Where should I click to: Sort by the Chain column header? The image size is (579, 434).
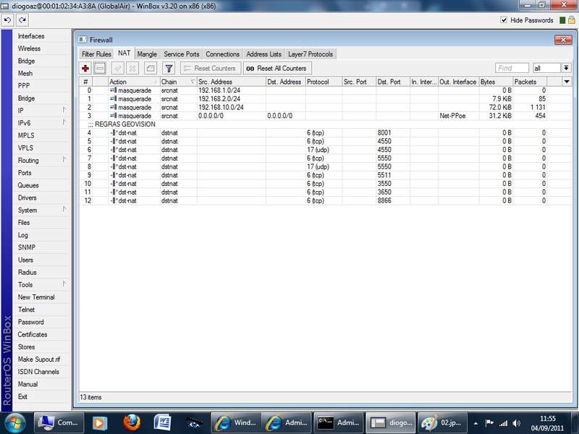click(178, 82)
